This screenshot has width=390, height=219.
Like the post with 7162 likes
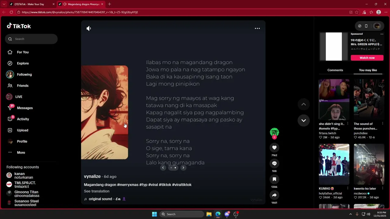click(274, 148)
